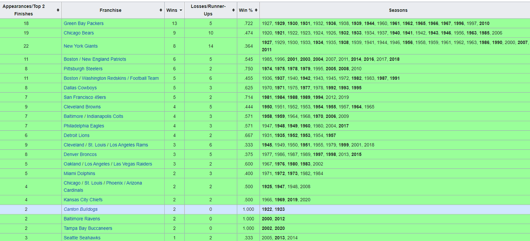Select Packers wins count 13
The width and height of the screenshot is (530, 241).
[175, 24]
